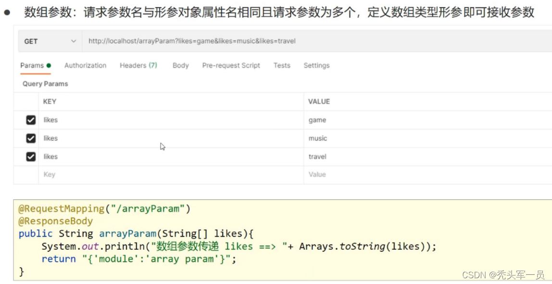Click the KEY column header
Image resolution: width=552 pixels, height=284 pixels.
pyautogui.click(x=50, y=102)
